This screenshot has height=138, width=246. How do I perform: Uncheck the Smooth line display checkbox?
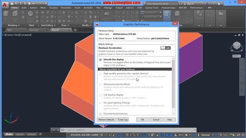click(x=100, y=60)
